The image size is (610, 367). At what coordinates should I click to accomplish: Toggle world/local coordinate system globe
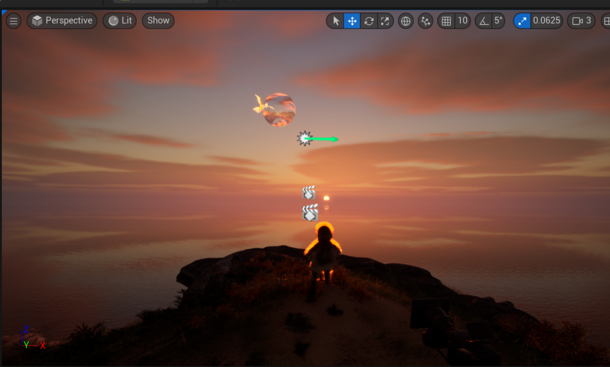click(x=406, y=21)
